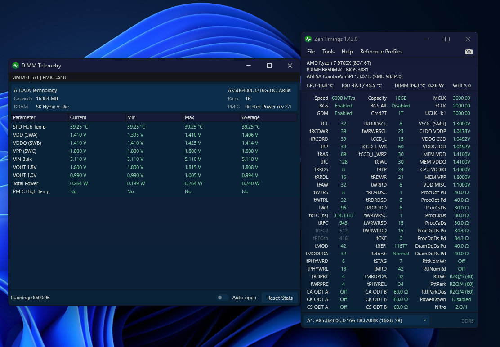Click the RttWr value RZQ/5 (48)
Image resolution: width=500 pixels, height=347 pixels.
[x=461, y=276]
